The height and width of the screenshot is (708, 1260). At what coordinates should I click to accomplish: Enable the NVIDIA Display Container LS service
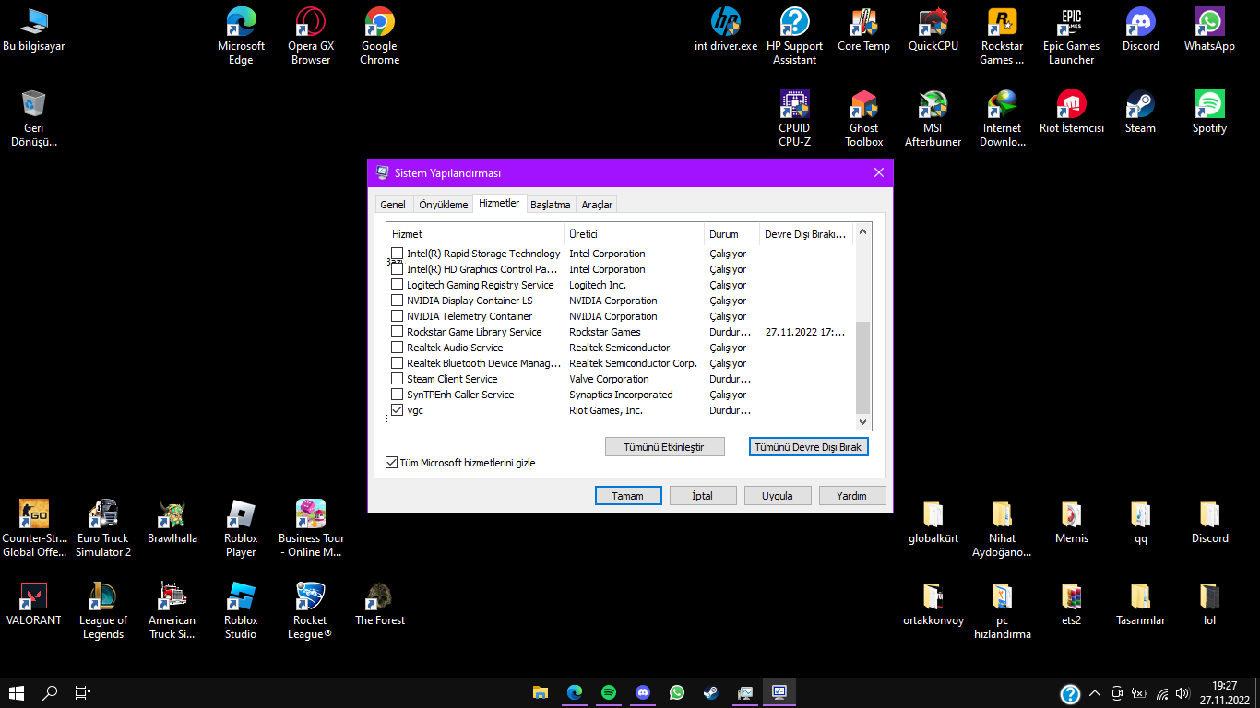pyautogui.click(x=398, y=301)
